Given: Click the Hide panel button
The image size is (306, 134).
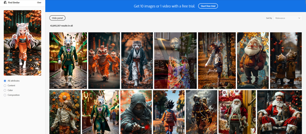Looking at the screenshot, I should point(57,18).
